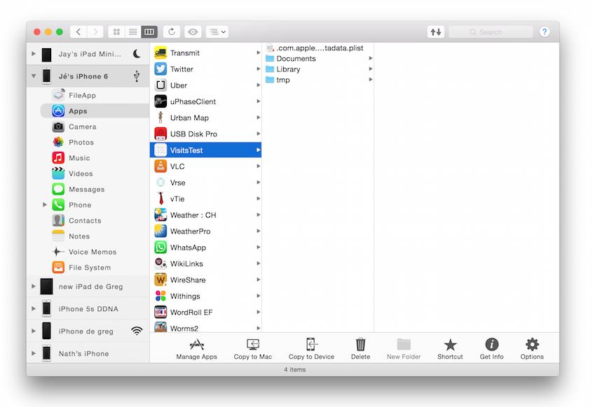Open the arrange options dropdown
This screenshot has height=407, width=593.
click(x=217, y=32)
